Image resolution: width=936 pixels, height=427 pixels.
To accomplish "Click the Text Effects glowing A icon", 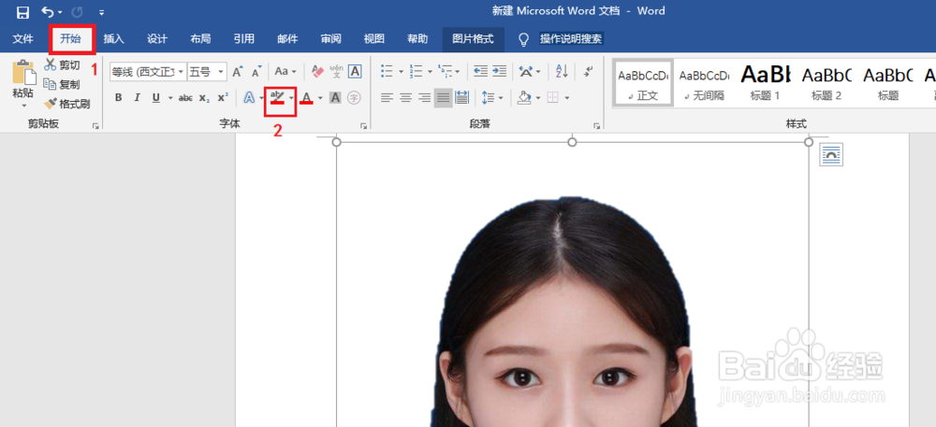I will coord(249,98).
